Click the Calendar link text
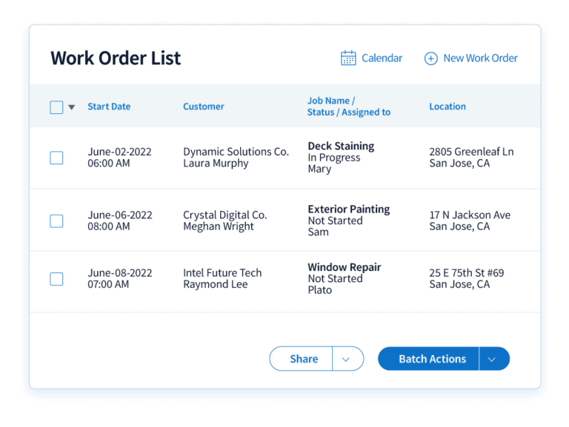This screenshot has height=427, width=569. click(382, 58)
